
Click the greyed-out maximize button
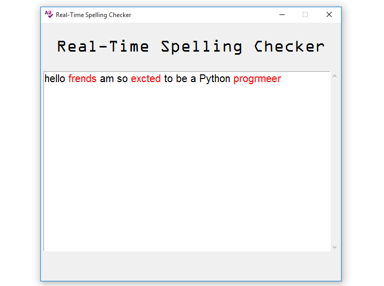305,15
